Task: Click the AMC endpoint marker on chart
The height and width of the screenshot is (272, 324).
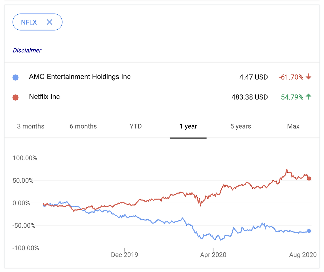Action: pos(309,231)
